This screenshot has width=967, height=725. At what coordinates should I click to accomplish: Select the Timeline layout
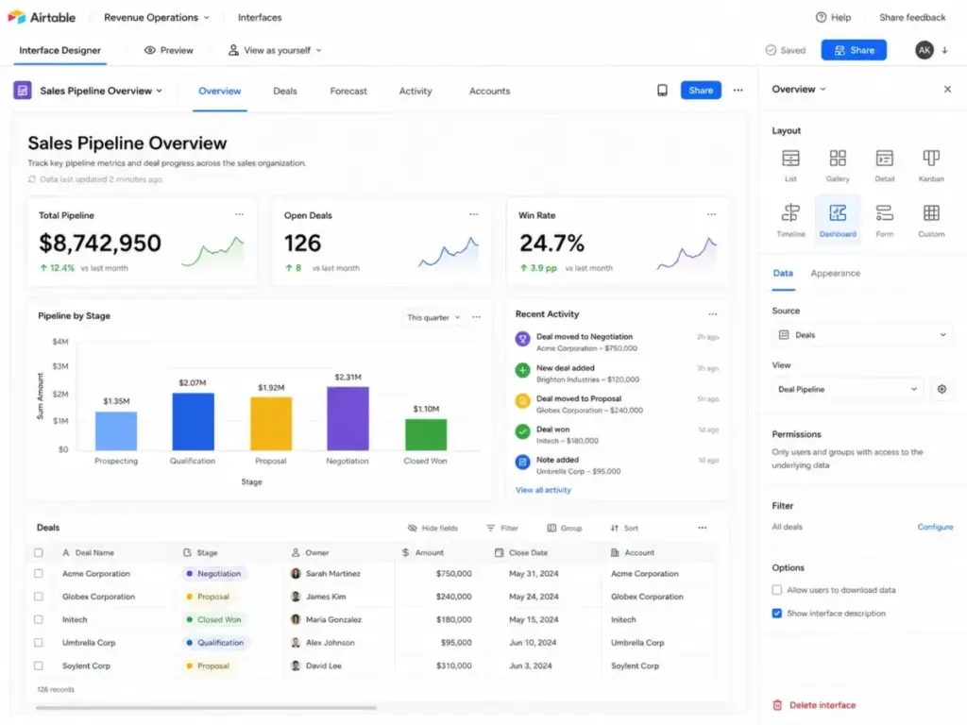(x=790, y=221)
